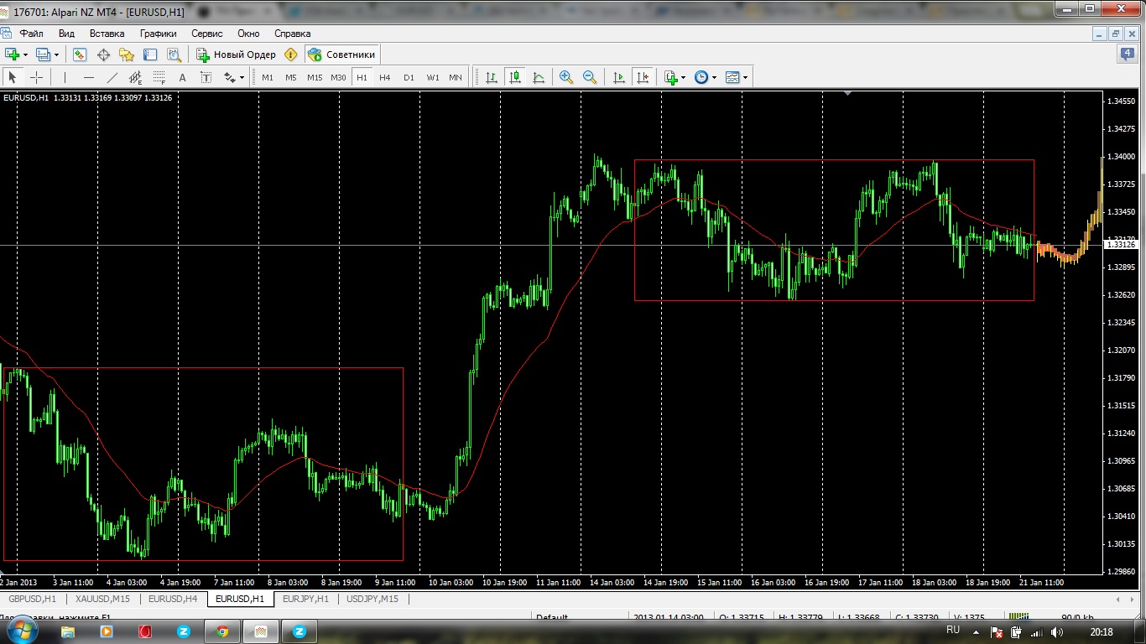Select the H1 timeframe button
The width and height of the screenshot is (1146, 644).
coord(362,77)
